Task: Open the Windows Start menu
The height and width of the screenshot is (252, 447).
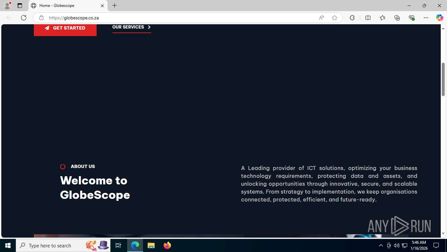Action: click(8, 245)
